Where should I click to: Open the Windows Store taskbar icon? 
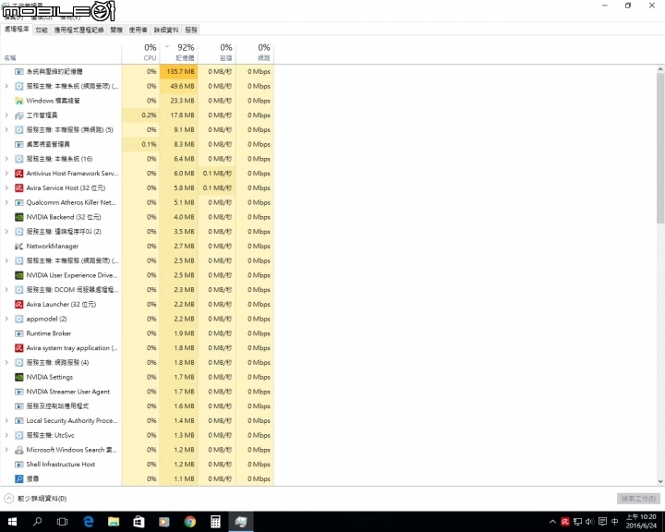click(139, 522)
